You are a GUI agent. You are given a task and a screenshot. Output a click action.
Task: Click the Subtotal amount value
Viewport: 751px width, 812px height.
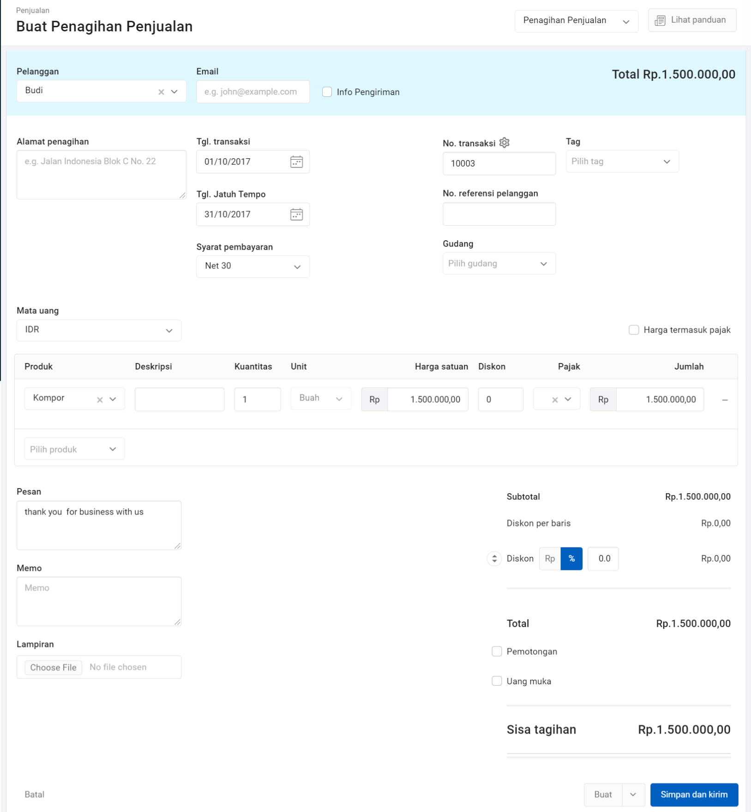pos(697,496)
